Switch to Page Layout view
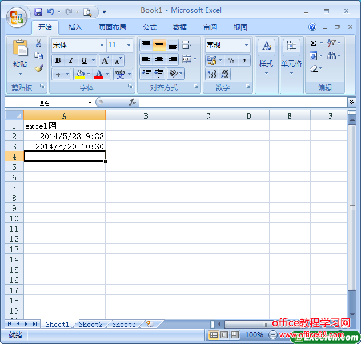This screenshot has height=344, width=361. point(224,335)
